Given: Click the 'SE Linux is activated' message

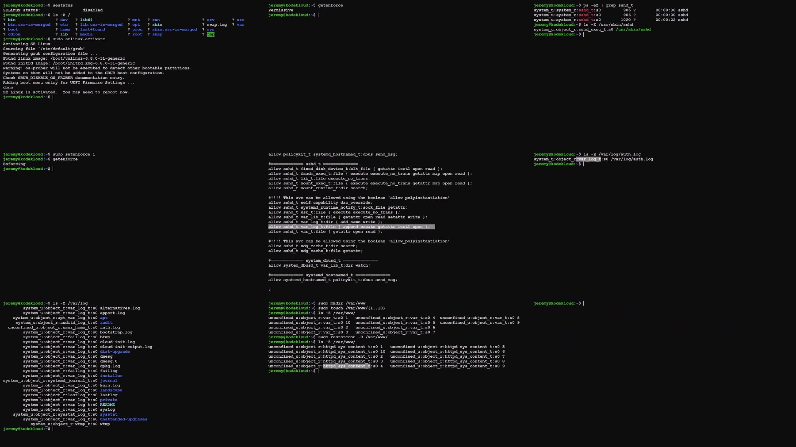Looking at the screenshot, I should coord(66,92).
